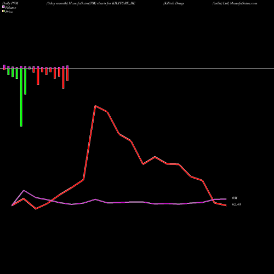Click the peak of the red price line
The width and height of the screenshot is (274, 274).
pos(95,106)
